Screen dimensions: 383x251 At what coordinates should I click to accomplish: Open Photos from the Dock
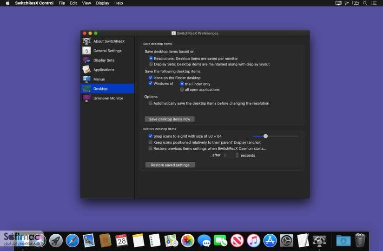point(188,240)
